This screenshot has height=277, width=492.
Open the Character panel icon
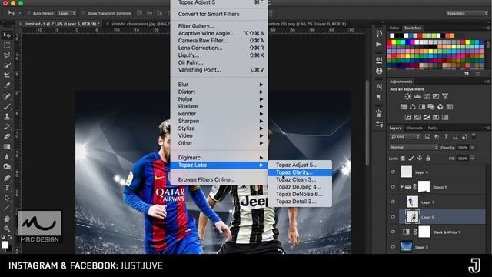click(379, 86)
